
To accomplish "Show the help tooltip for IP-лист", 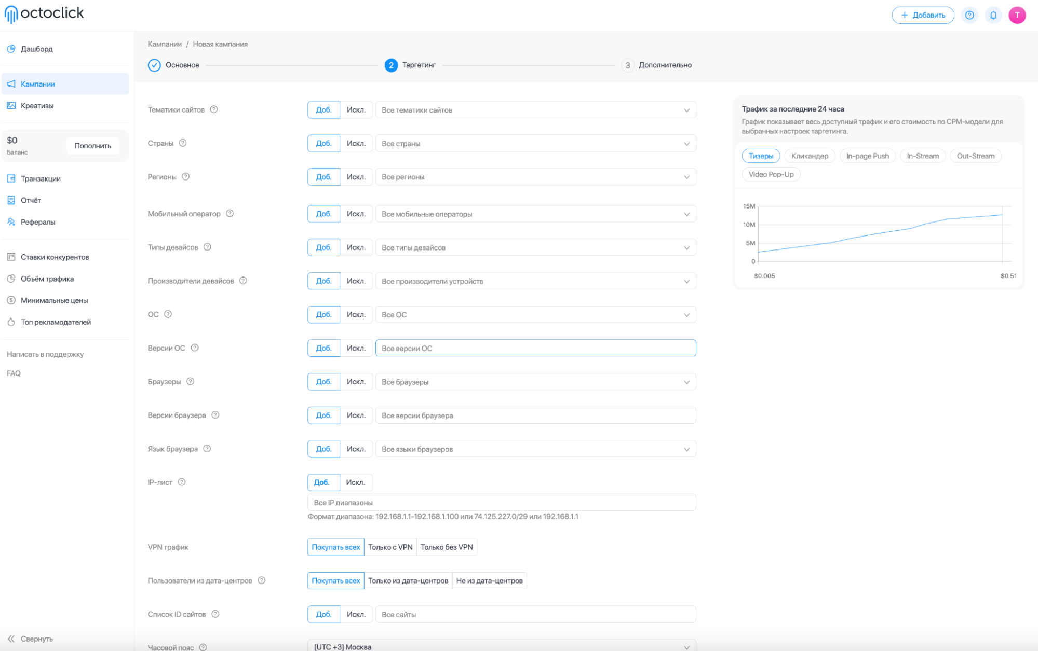I will [x=182, y=482].
